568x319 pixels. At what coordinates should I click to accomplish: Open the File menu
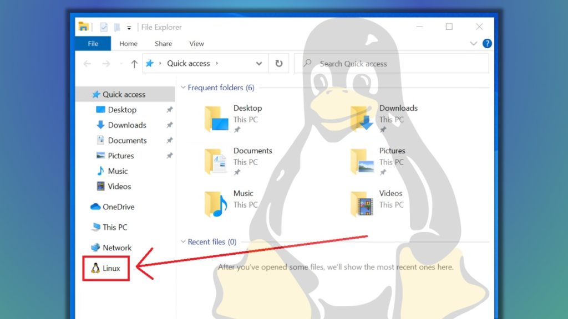[x=93, y=43]
